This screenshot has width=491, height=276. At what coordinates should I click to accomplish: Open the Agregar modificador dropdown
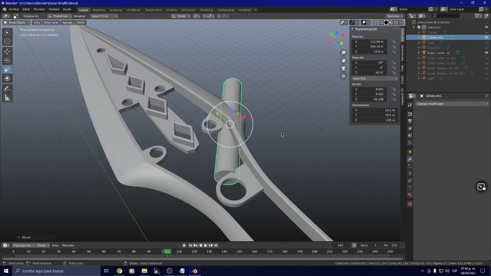coord(452,104)
